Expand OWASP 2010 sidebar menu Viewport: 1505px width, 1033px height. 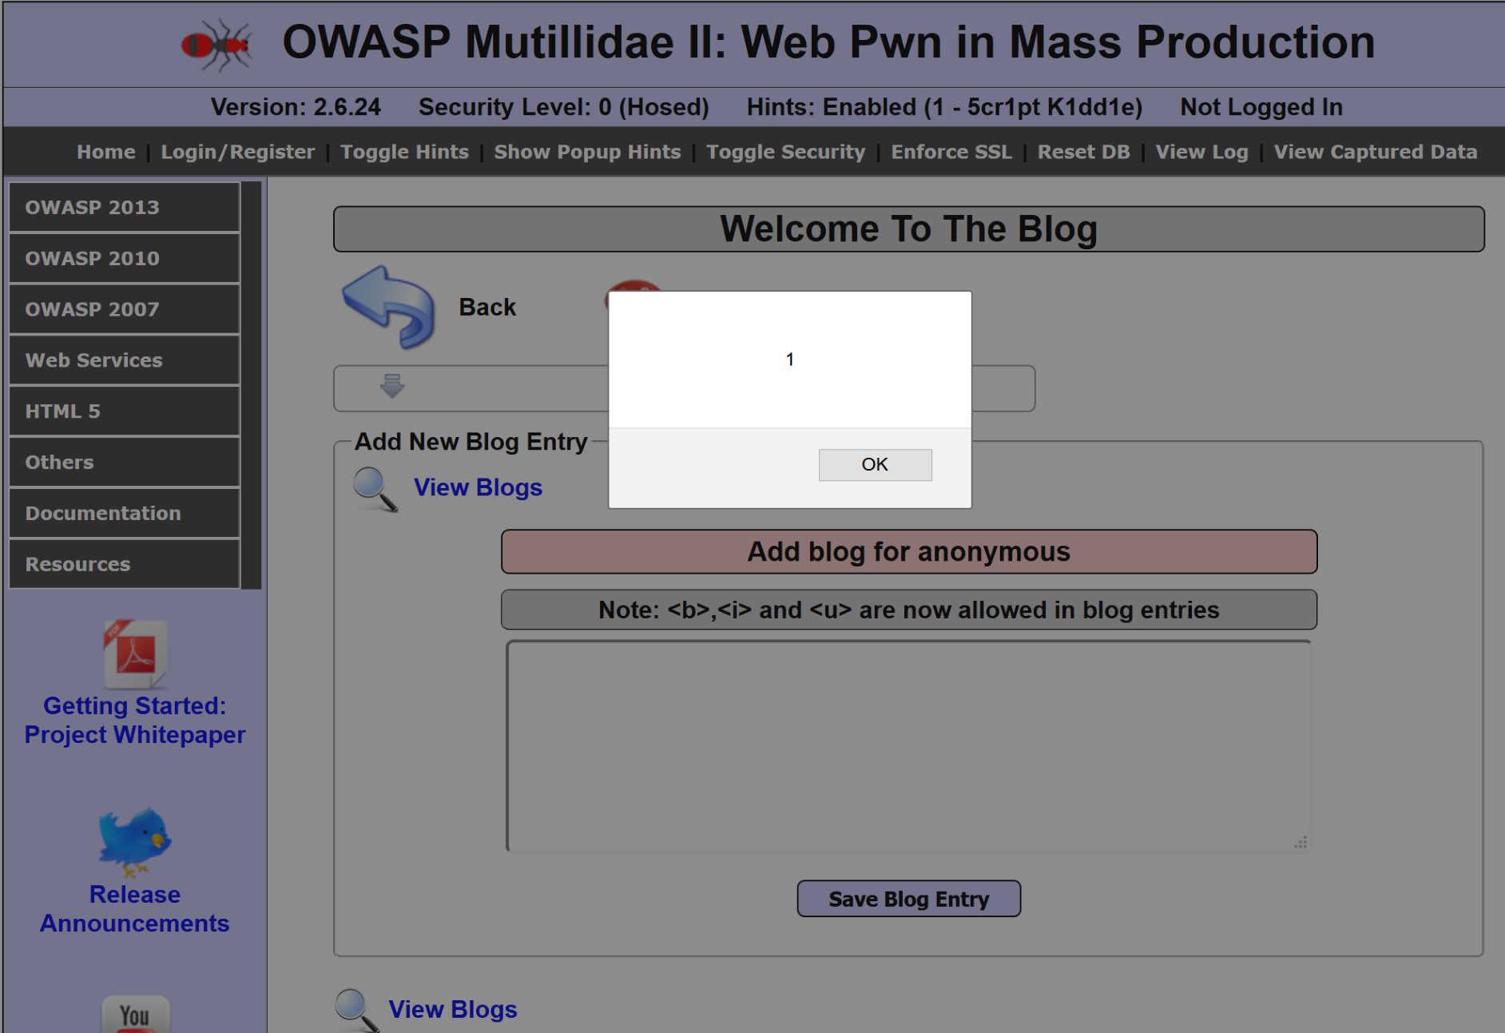click(x=125, y=259)
